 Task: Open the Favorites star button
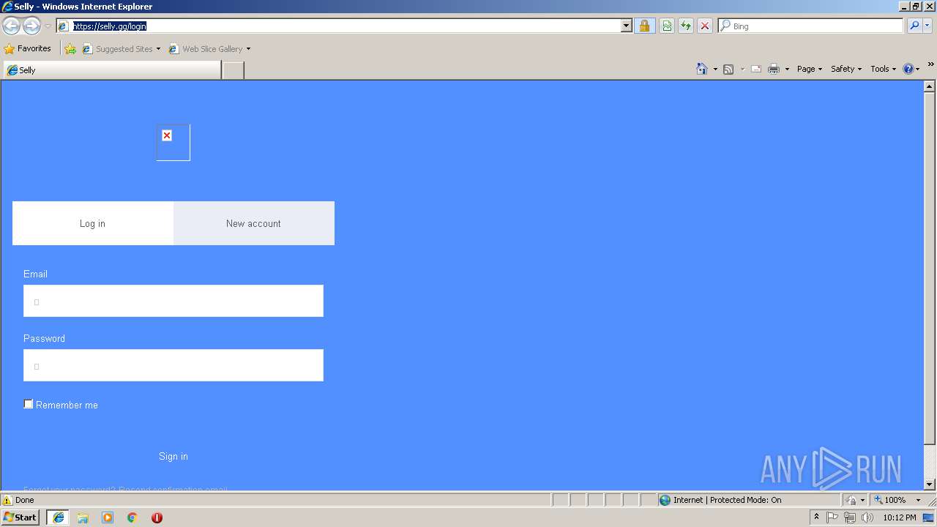[28, 48]
